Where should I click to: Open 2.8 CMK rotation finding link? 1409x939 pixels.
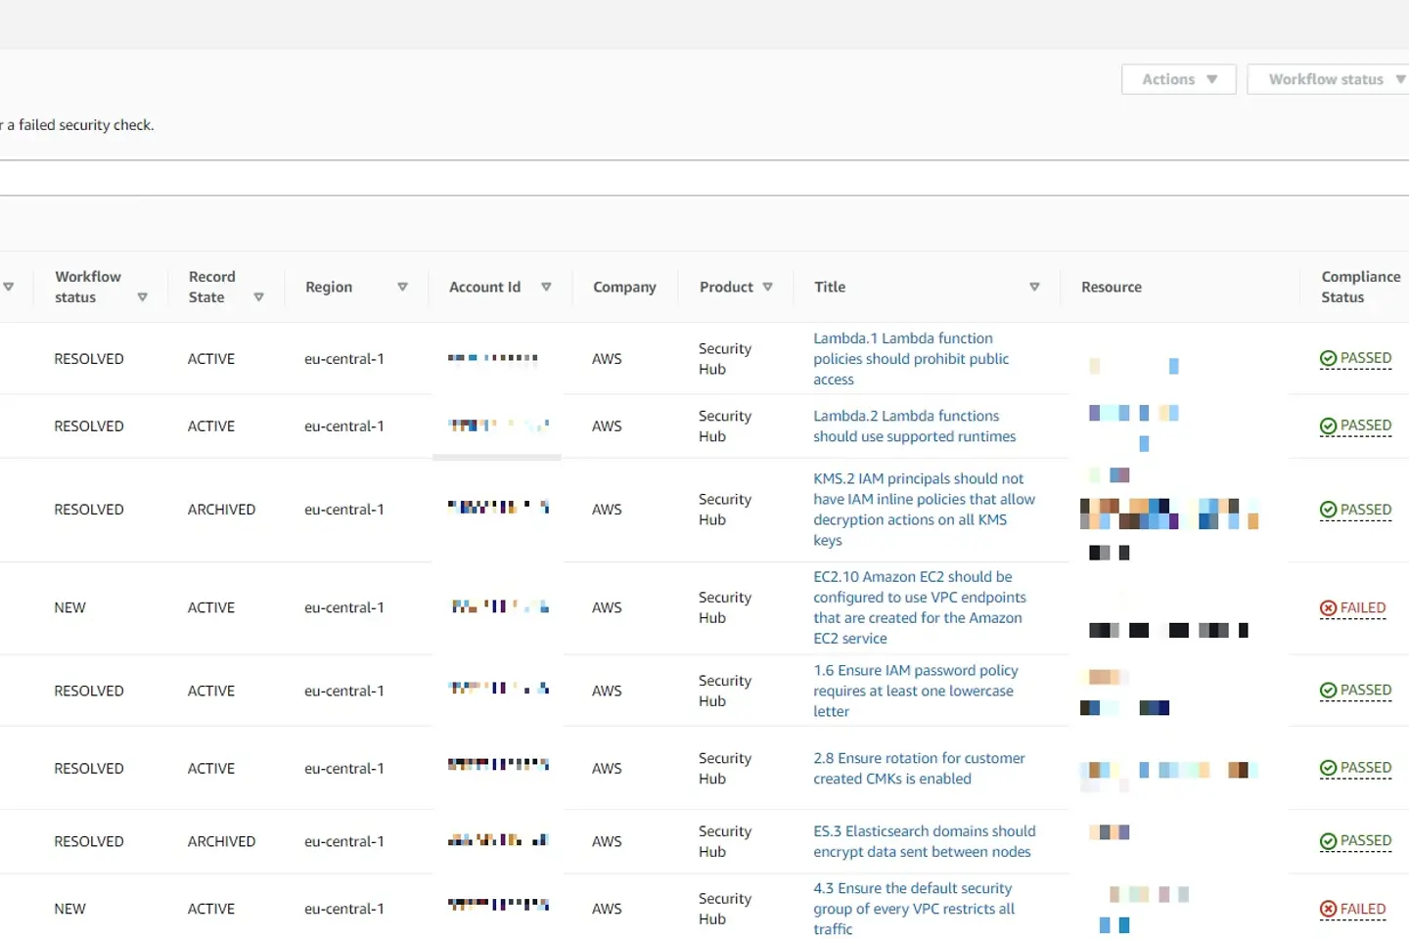click(919, 769)
